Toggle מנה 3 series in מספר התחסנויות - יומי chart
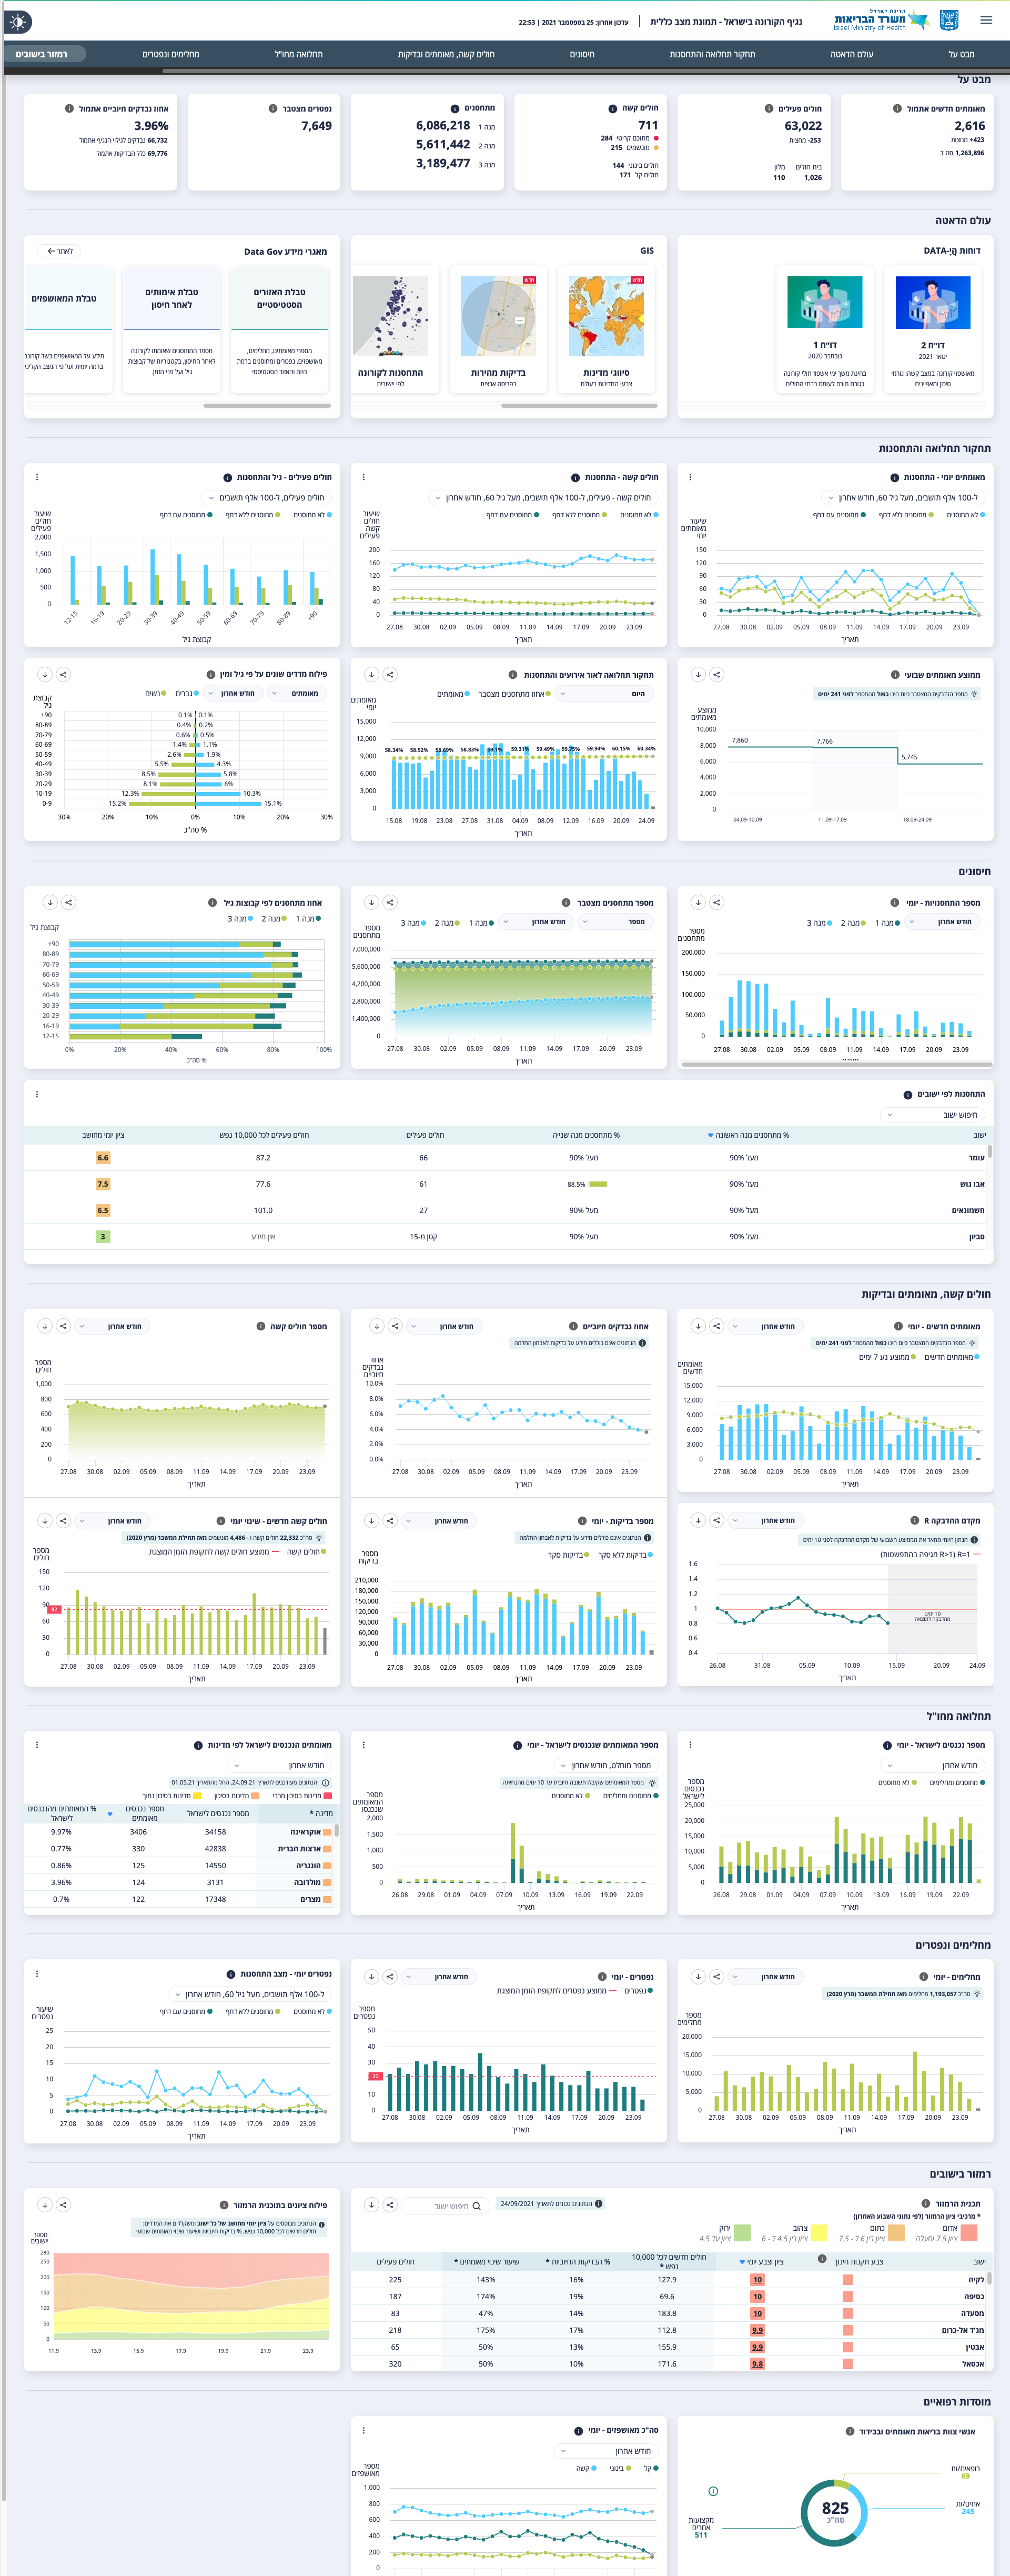Viewport: 1010px width, 2576px height. point(819,922)
